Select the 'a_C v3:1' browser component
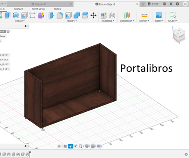The height and width of the screenshot is (158, 189). coord(5,69)
